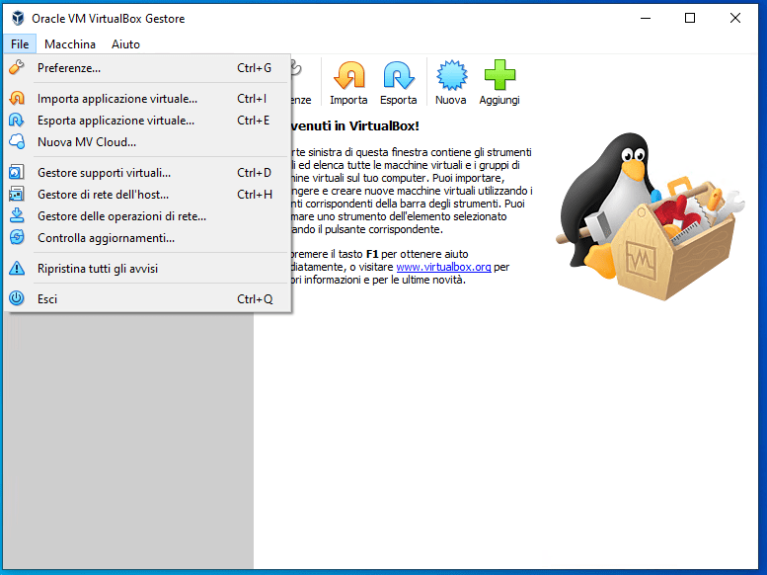767x575 pixels.
Task: Click the Nuova toolbar icon
Action: tap(450, 77)
